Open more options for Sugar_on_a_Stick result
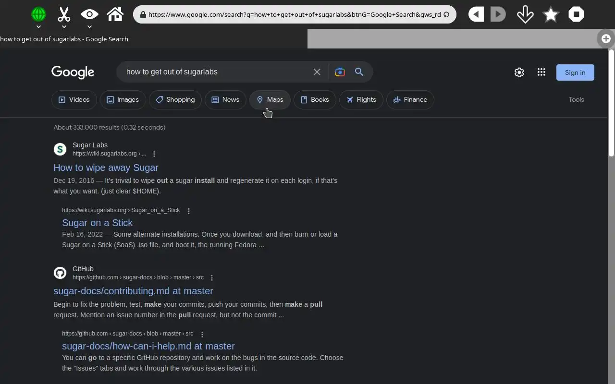 (189, 211)
